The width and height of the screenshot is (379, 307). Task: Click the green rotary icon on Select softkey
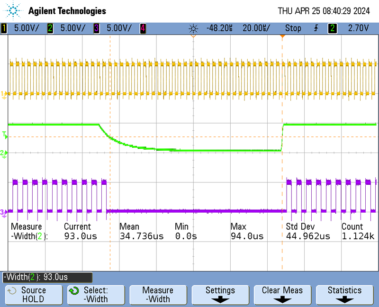(x=73, y=290)
